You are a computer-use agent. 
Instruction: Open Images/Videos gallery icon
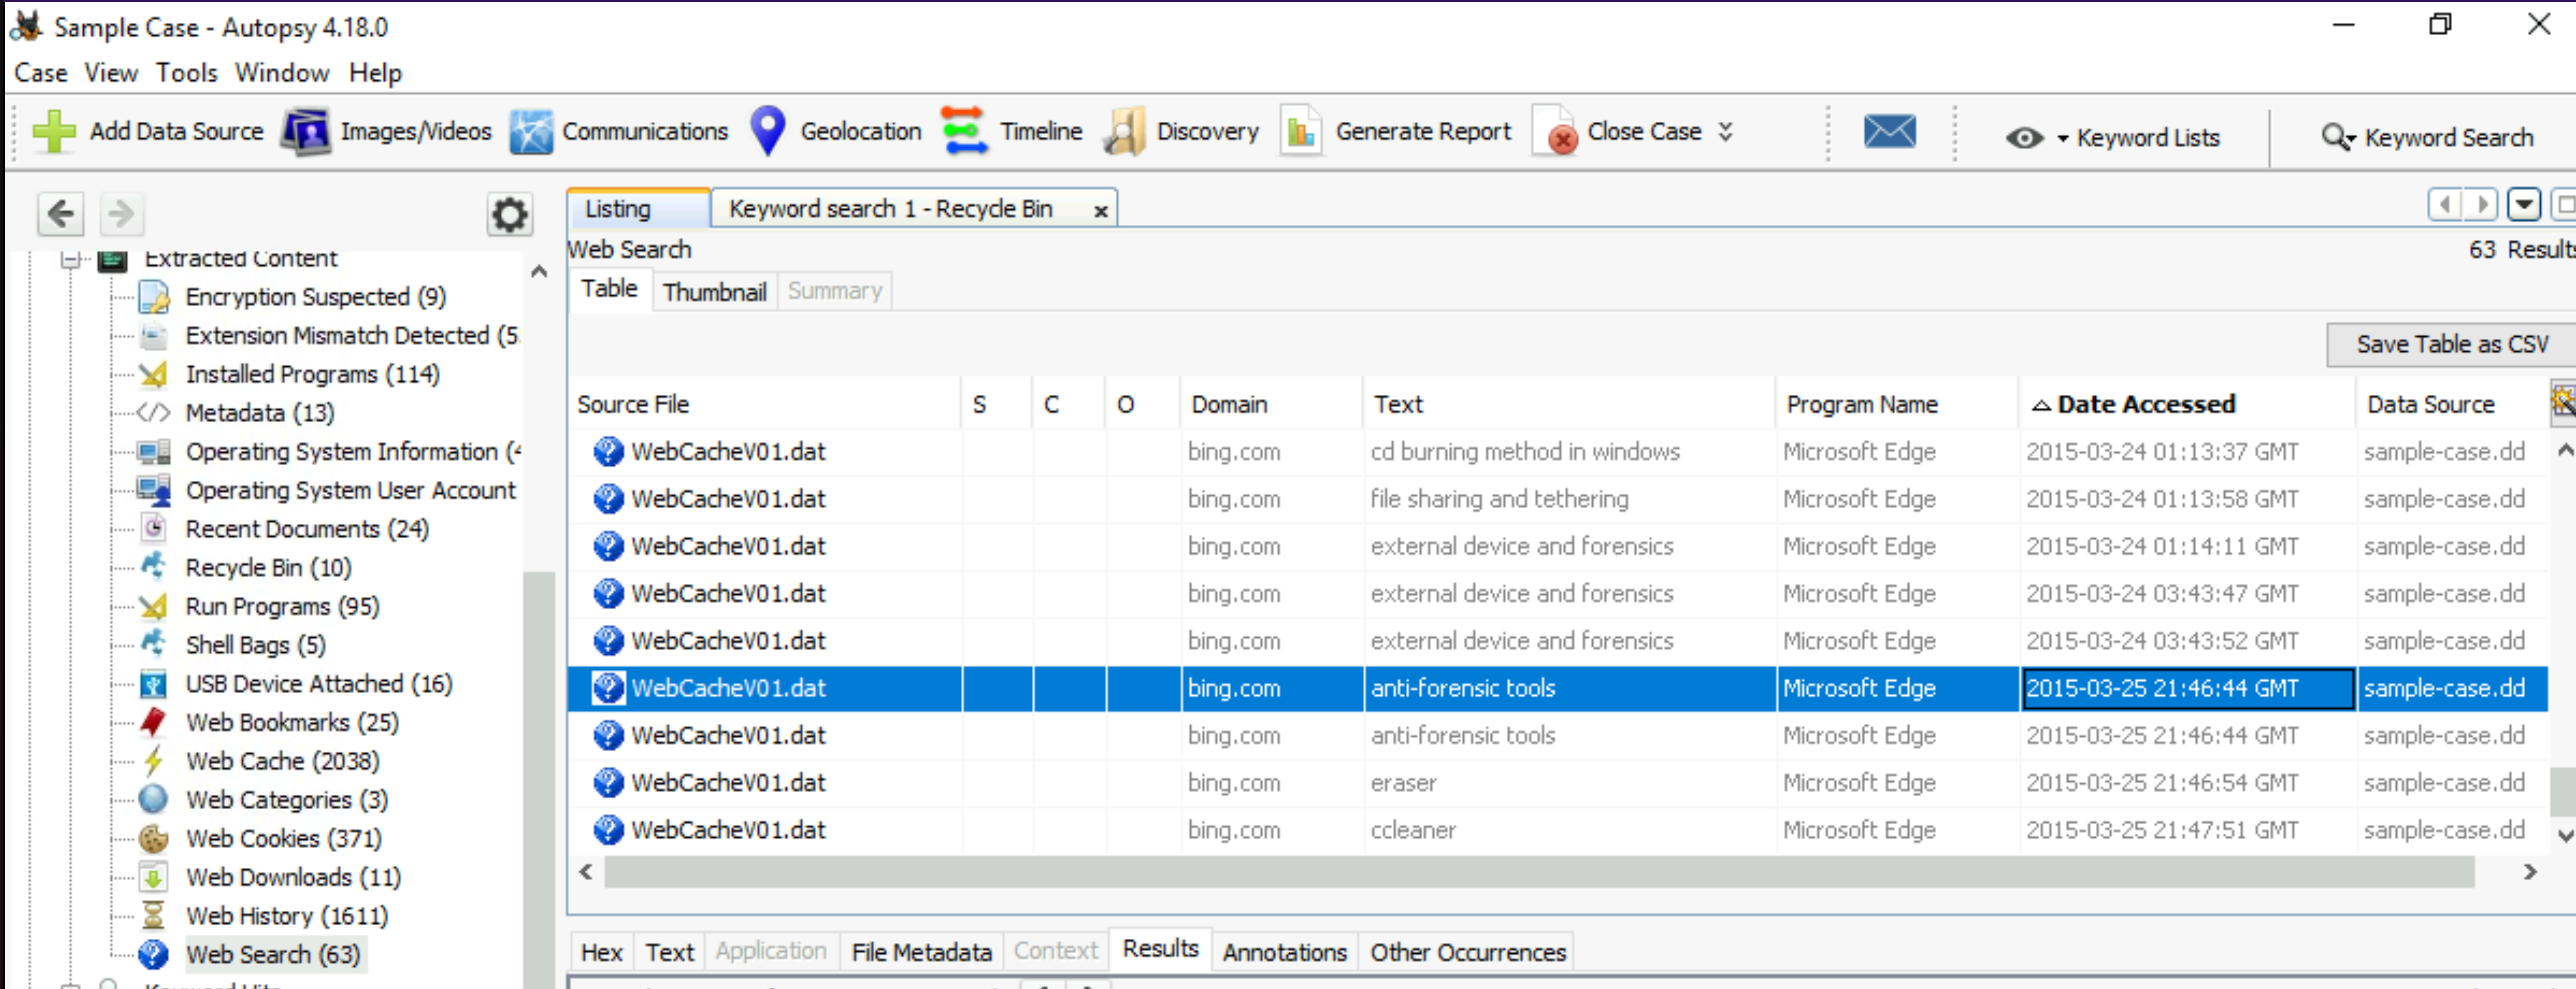[x=305, y=131]
